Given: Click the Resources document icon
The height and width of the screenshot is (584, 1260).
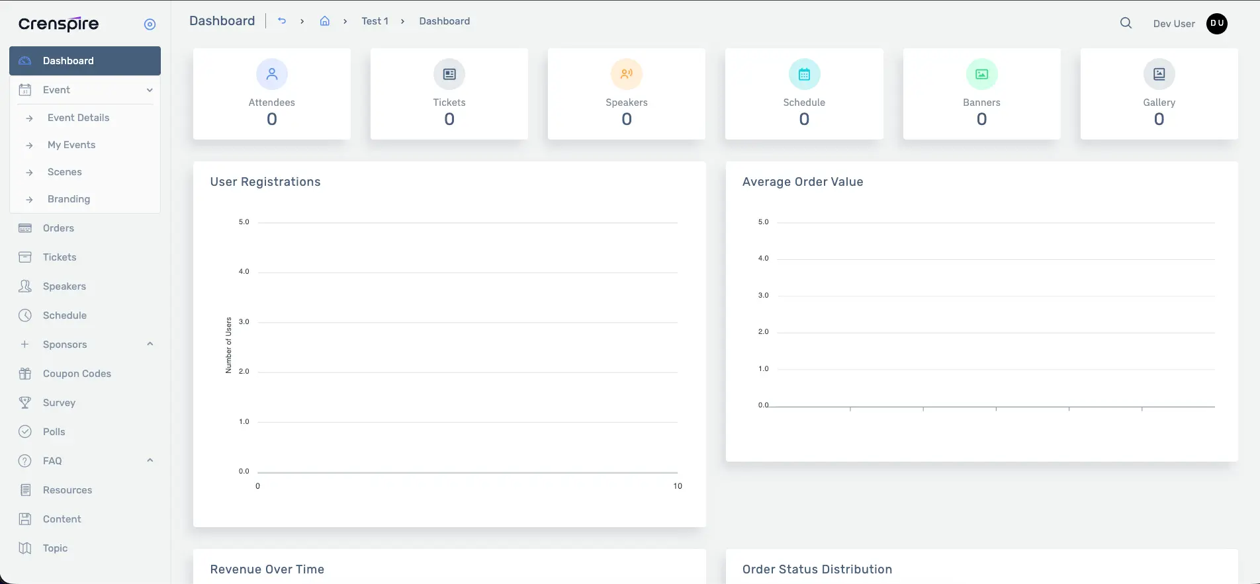Looking at the screenshot, I should pos(25,490).
